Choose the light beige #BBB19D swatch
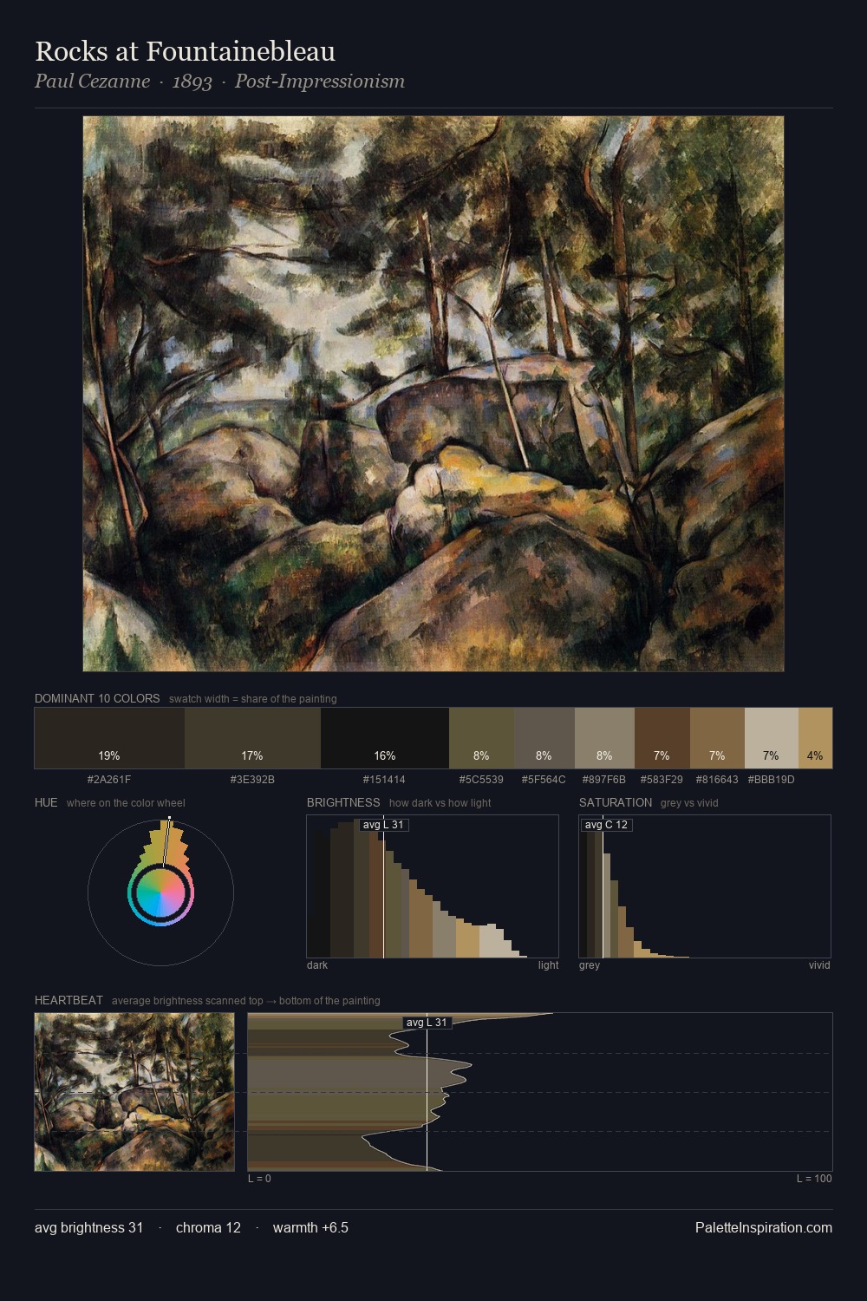The image size is (867, 1301). pyautogui.click(x=771, y=738)
